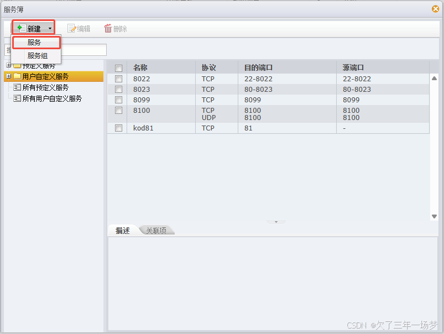This screenshot has width=444, height=334.
Task: Click the service name 8022
Action: coord(142,79)
